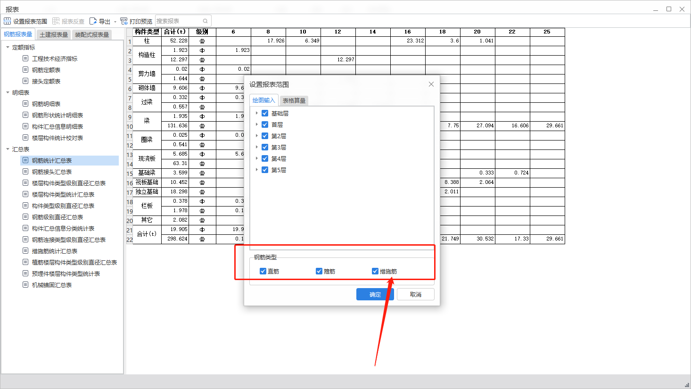Image resolution: width=691 pixels, height=389 pixels.
Task: Expand the 第4层 tree node arrow
Action: (x=256, y=158)
